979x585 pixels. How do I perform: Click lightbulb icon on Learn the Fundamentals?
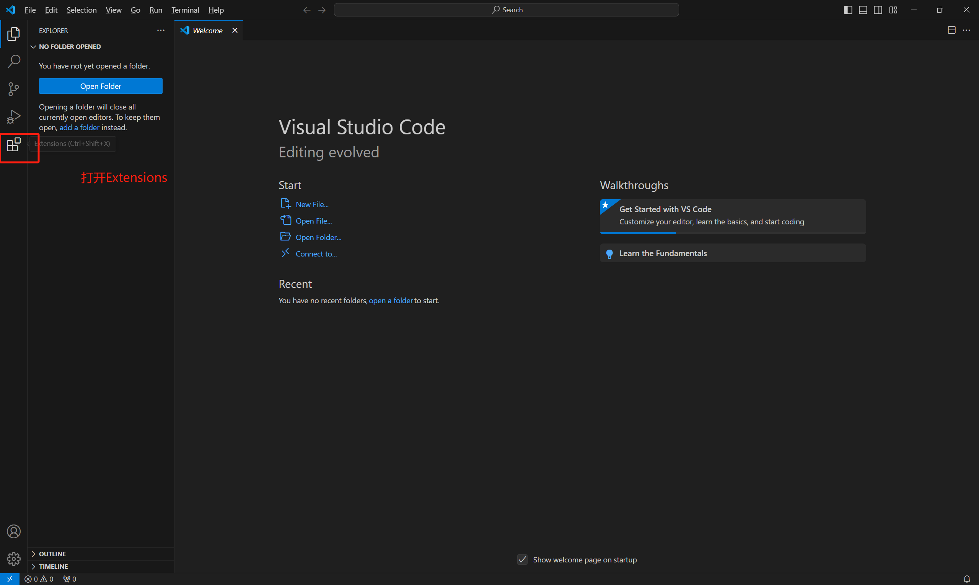coord(609,254)
